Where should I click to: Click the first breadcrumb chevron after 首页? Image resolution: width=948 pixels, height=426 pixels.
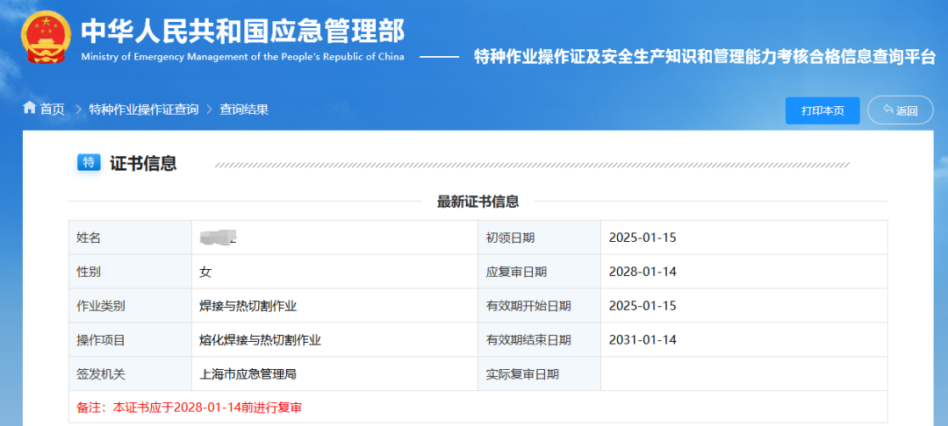tap(77, 110)
